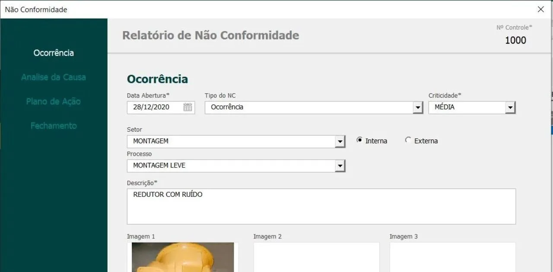Navigate to Analise da Causa section
The height and width of the screenshot is (272, 553).
(x=53, y=77)
